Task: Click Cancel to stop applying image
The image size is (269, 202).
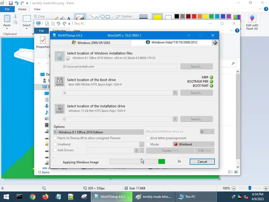Action: [202, 162]
